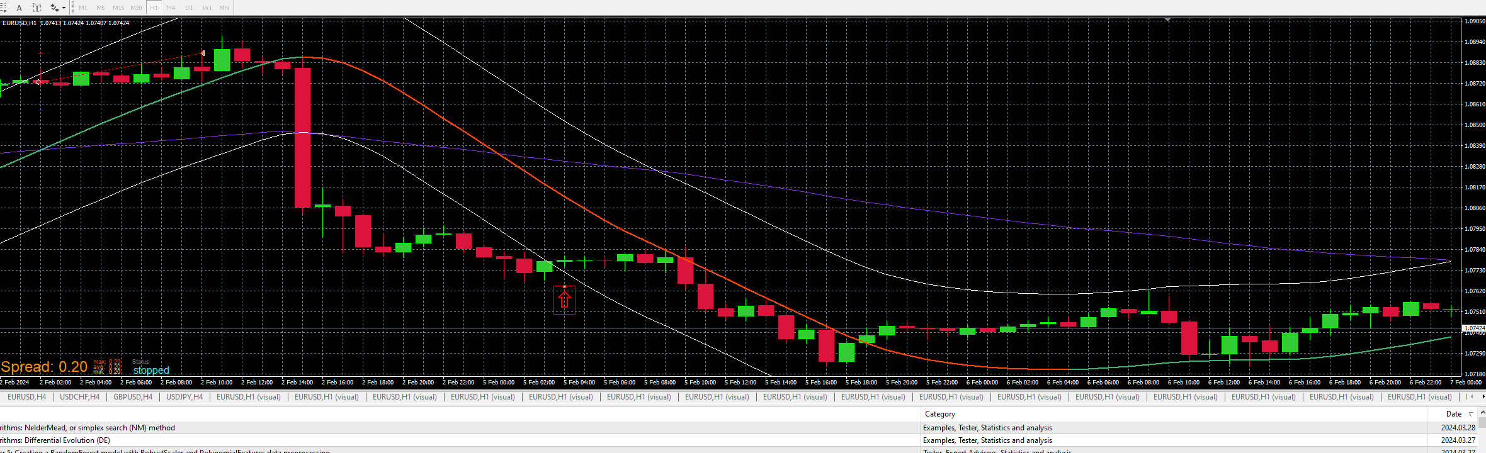Switch chart to D1 daily timeframe
This screenshot has height=453, width=1486.
(189, 8)
